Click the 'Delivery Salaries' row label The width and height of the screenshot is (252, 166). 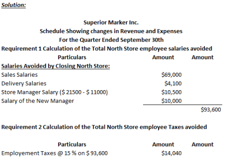point(24,83)
